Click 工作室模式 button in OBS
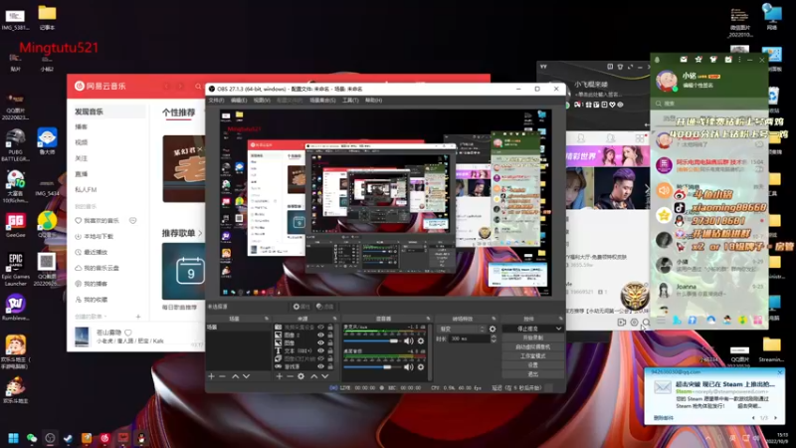The width and height of the screenshot is (796, 448). point(532,356)
